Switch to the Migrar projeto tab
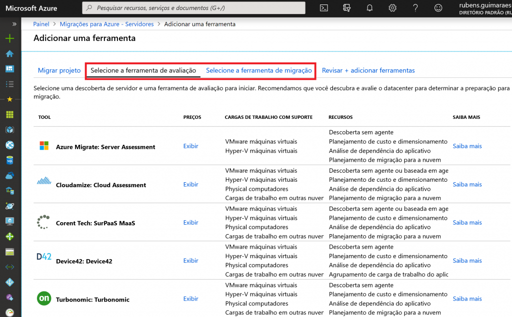 tap(59, 70)
